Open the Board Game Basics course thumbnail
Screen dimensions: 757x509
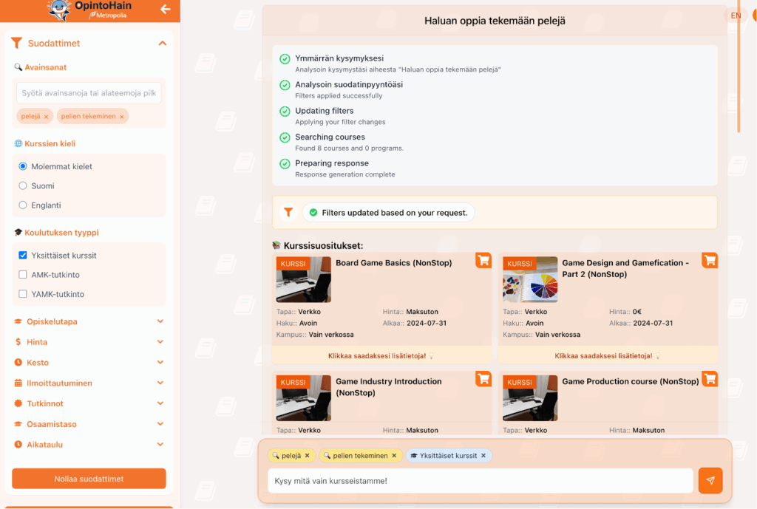[304, 279]
